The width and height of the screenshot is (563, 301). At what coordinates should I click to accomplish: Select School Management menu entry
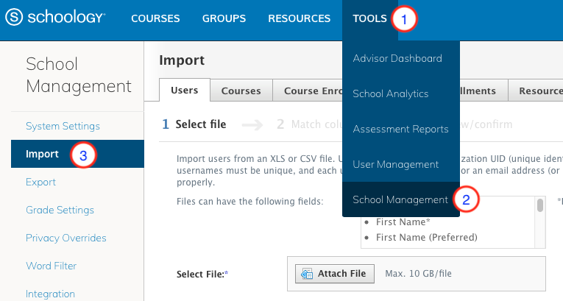click(400, 200)
